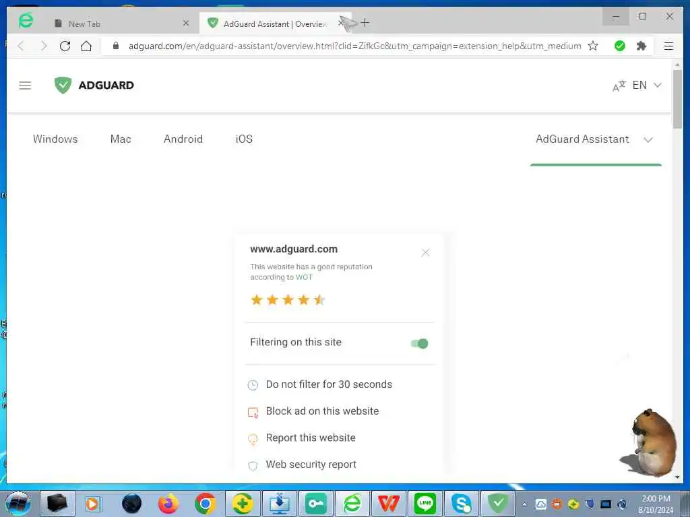Open WPS Office from the taskbar

coord(388,504)
